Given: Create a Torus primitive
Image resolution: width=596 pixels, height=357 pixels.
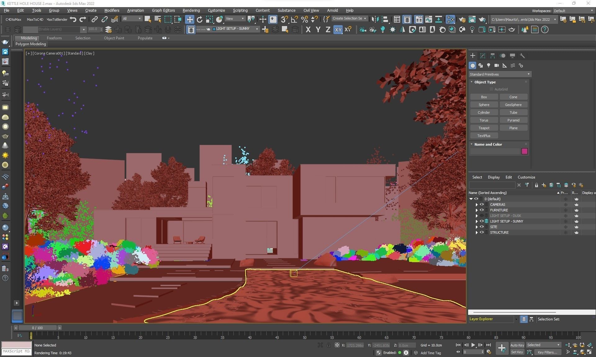Looking at the screenshot, I should tap(484, 120).
